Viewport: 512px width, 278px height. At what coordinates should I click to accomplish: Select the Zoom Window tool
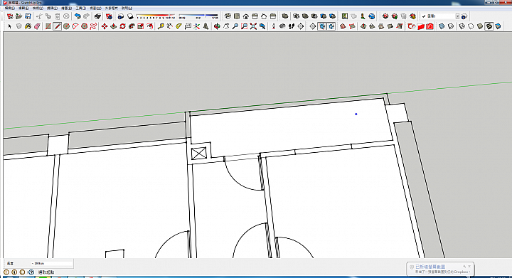(244, 26)
